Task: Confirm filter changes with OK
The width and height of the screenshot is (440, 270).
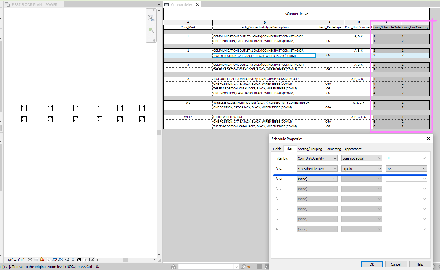Action: point(372,264)
